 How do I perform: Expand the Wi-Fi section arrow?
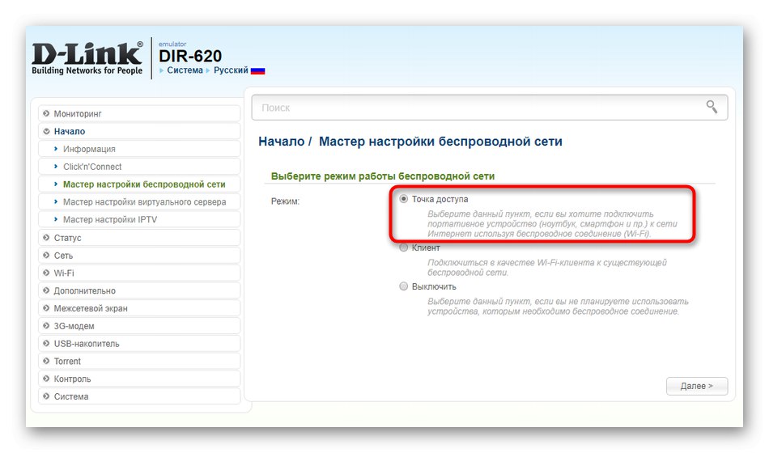click(x=46, y=273)
